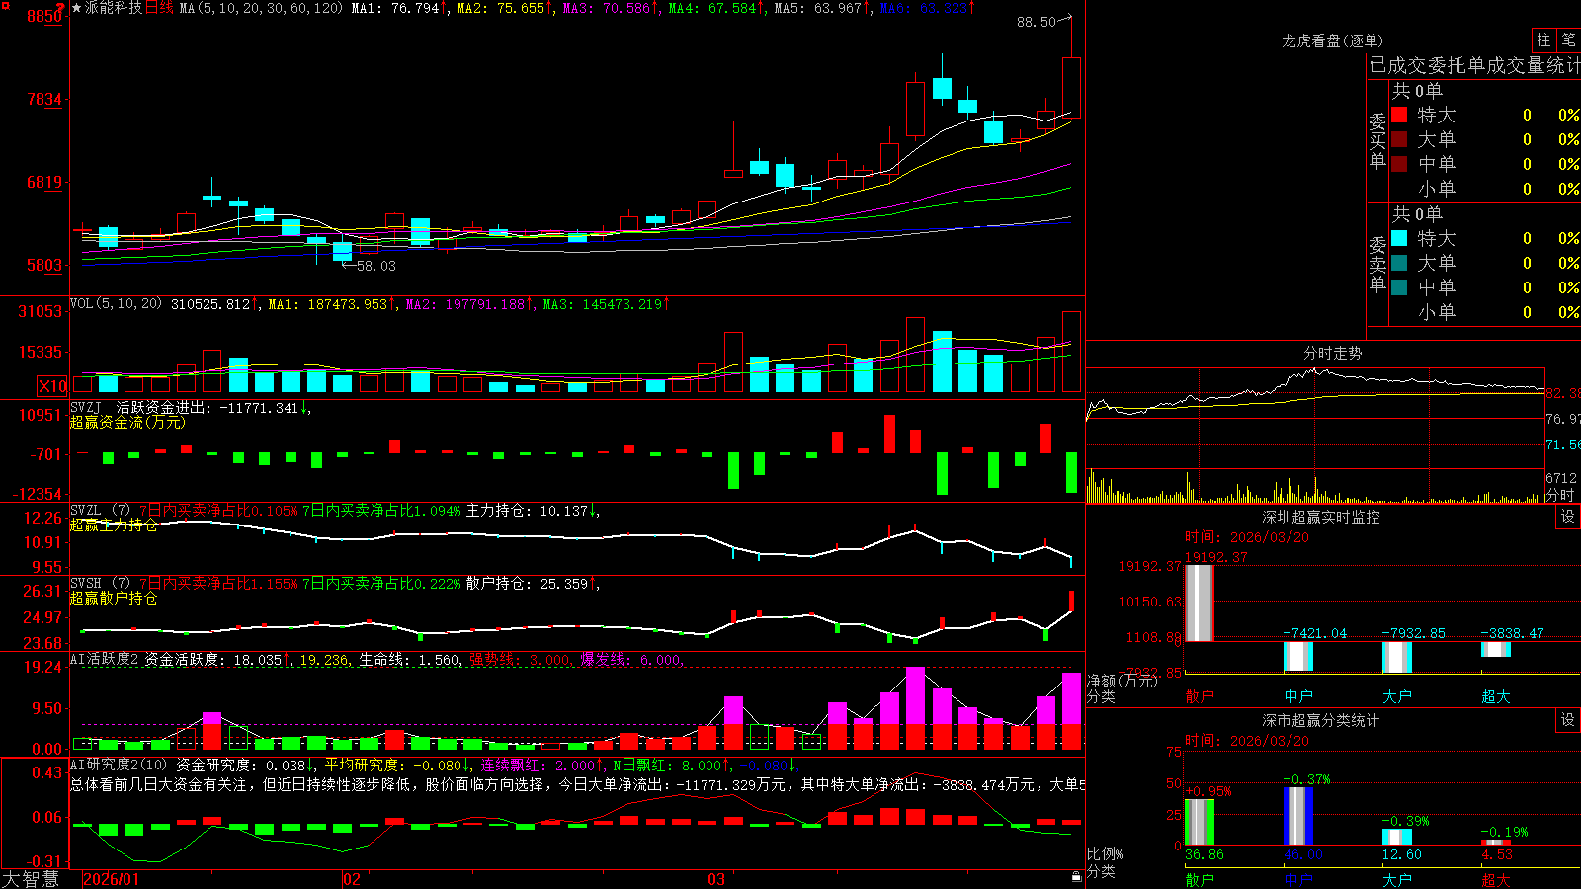Click the tallest red candlestick at the chart's right end
The image size is (1581, 889).
pos(1071,87)
